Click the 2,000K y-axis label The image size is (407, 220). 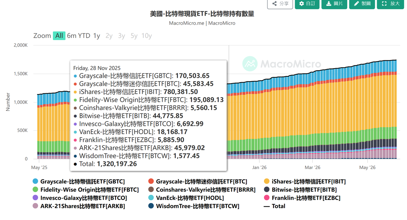pos(20,45)
